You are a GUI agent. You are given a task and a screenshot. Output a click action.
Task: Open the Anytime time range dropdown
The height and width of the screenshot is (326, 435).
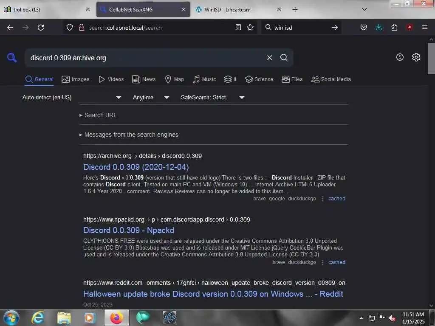pos(151,97)
